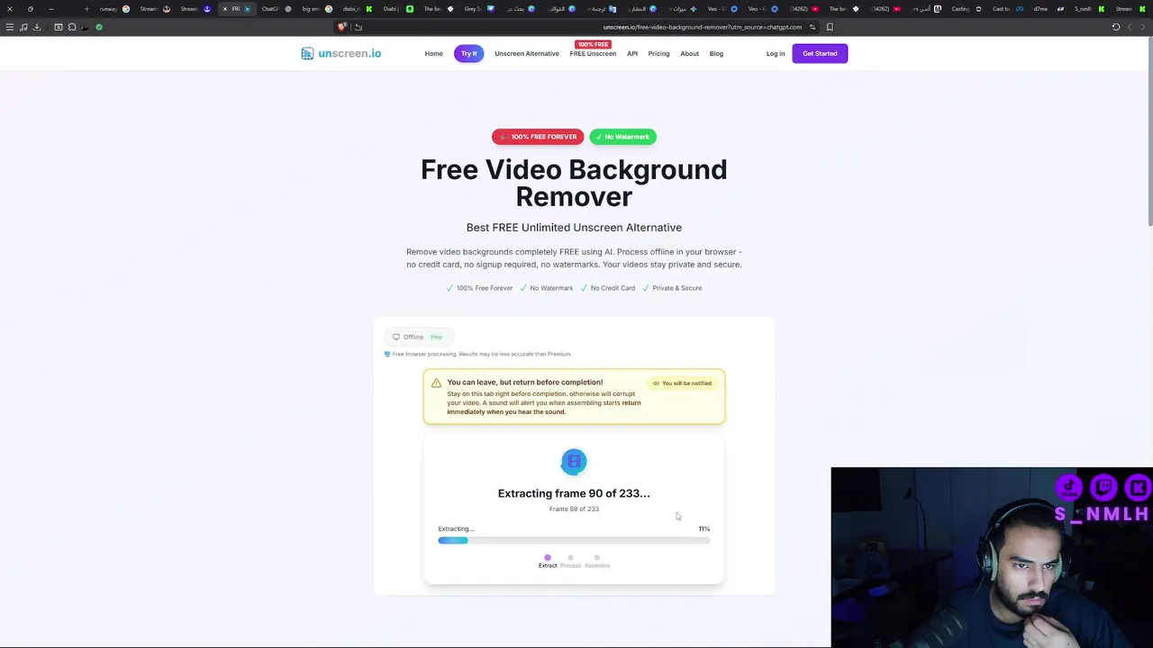The image size is (1153, 648).
Task: Click the No Credit Card feature text
Action: pyautogui.click(x=613, y=288)
